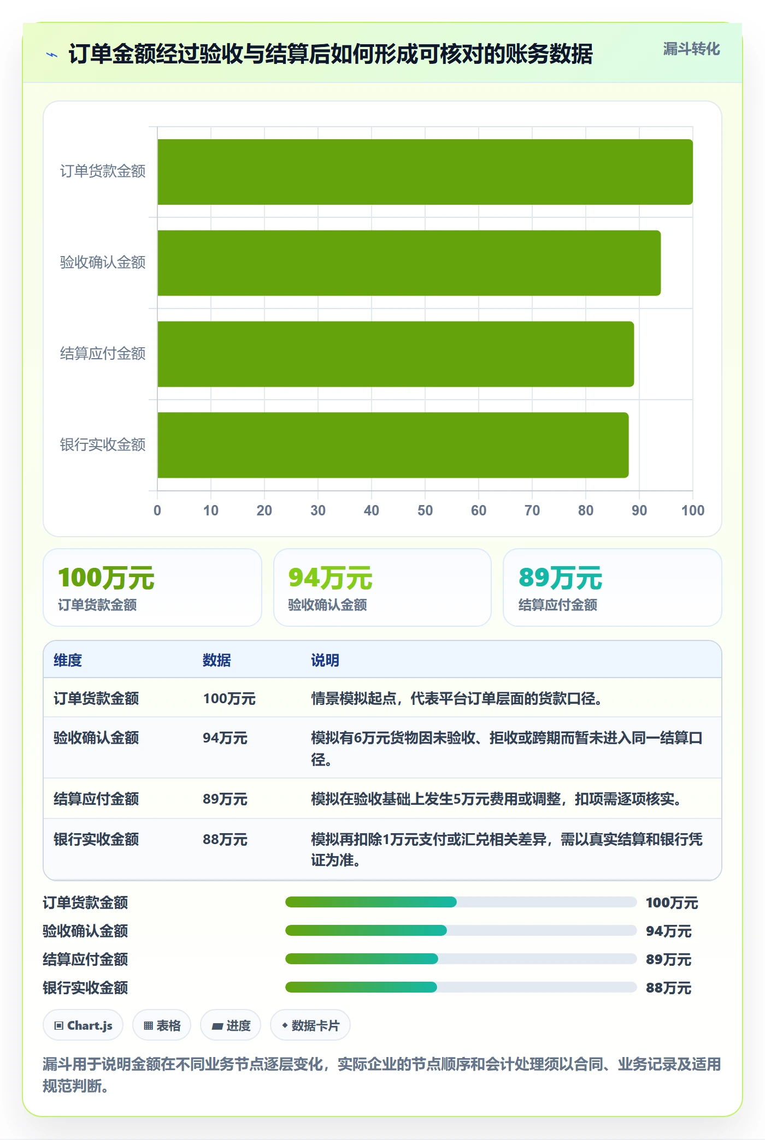Open the 89万元 结算应付金额 data card
Image resolution: width=765 pixels, height=1140 pixels.
[613, 587]
